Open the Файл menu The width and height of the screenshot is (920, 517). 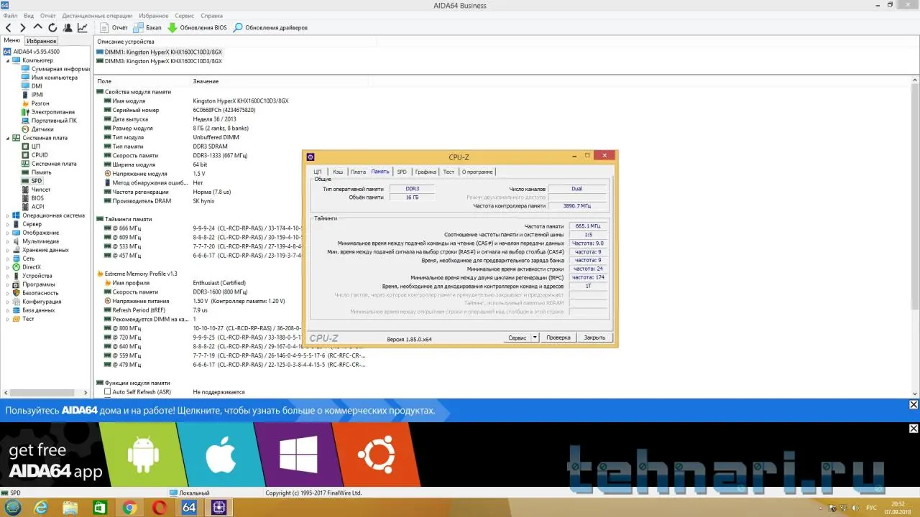click(x=10, y=16)
